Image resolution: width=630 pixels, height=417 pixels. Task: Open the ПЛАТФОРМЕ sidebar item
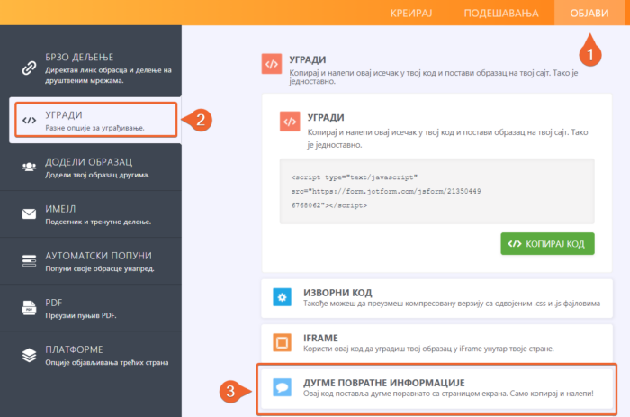91,355
